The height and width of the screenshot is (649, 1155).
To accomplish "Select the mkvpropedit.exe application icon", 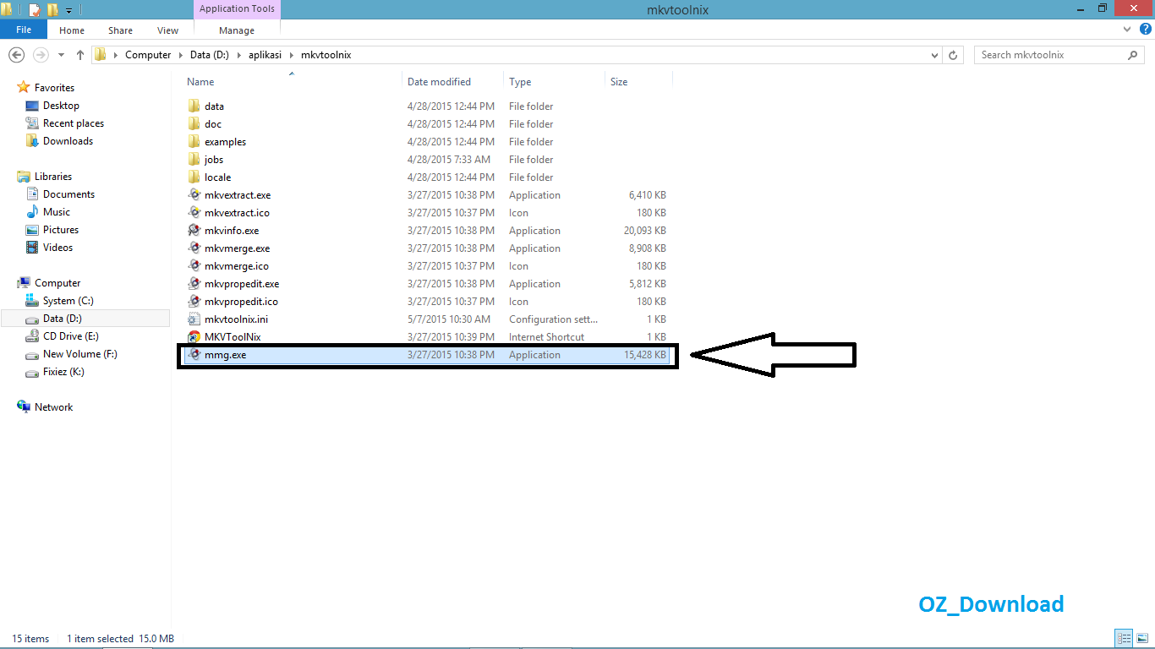I will [x=194, y=284].
